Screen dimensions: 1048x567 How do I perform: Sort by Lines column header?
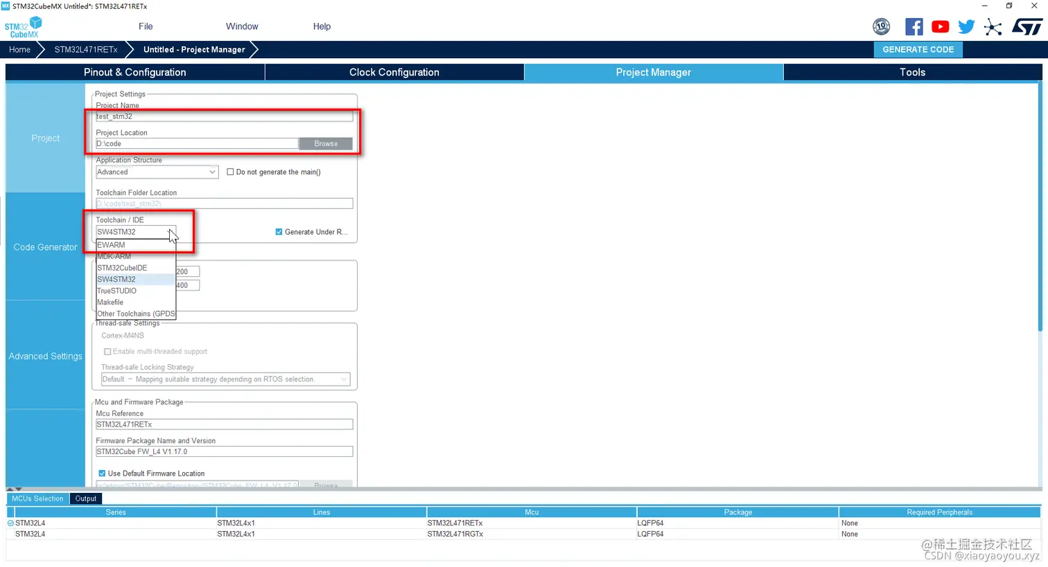point(322,512)
